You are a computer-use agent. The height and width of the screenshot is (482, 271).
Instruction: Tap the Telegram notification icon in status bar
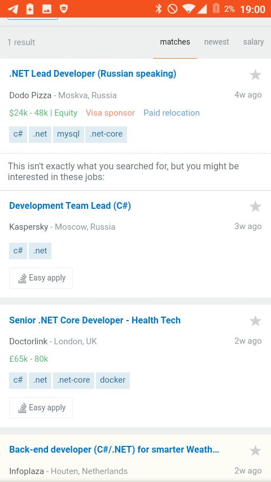(x=12, y=9)
